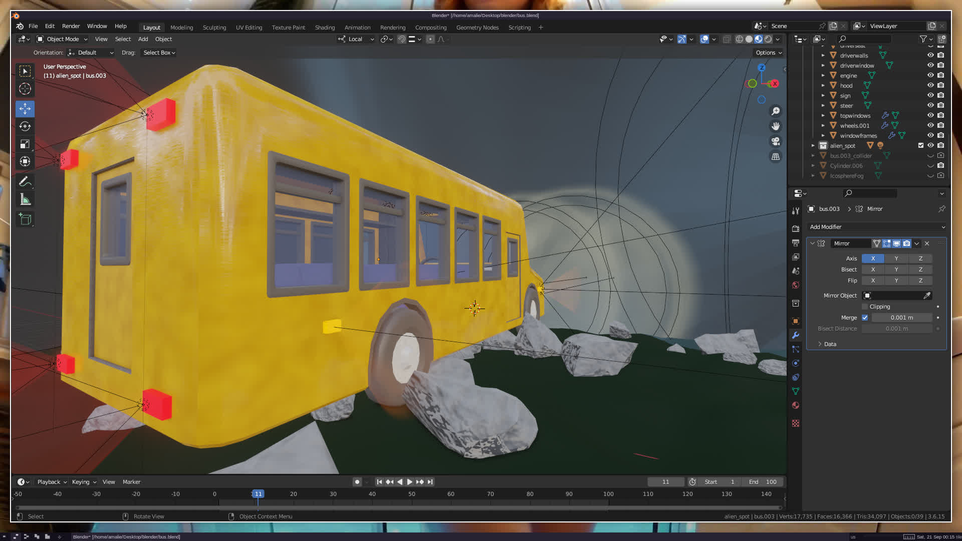Expand the alien_spot collection
Image resolution: width=962 pixels, height=541 pixels.
tap(813, 146)
